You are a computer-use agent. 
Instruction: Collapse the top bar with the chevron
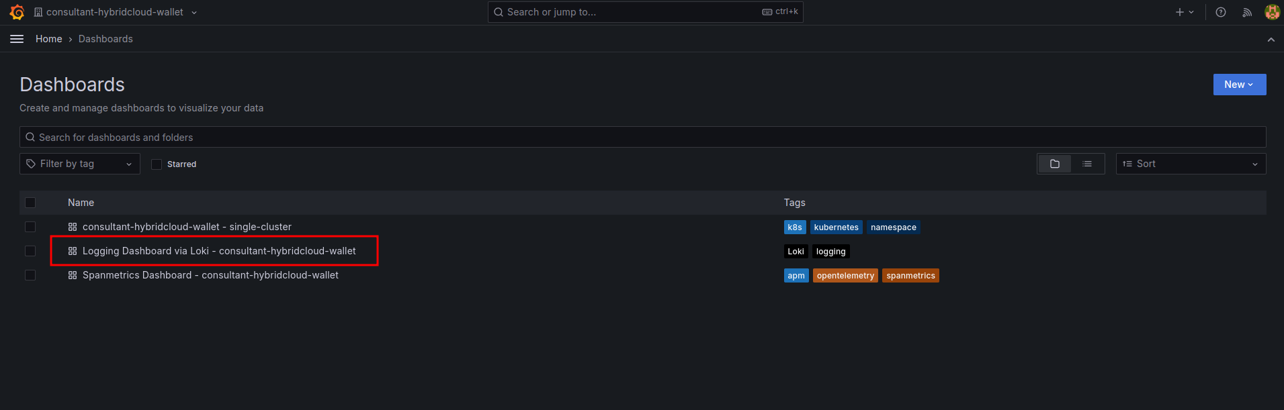click(1271, 40)
